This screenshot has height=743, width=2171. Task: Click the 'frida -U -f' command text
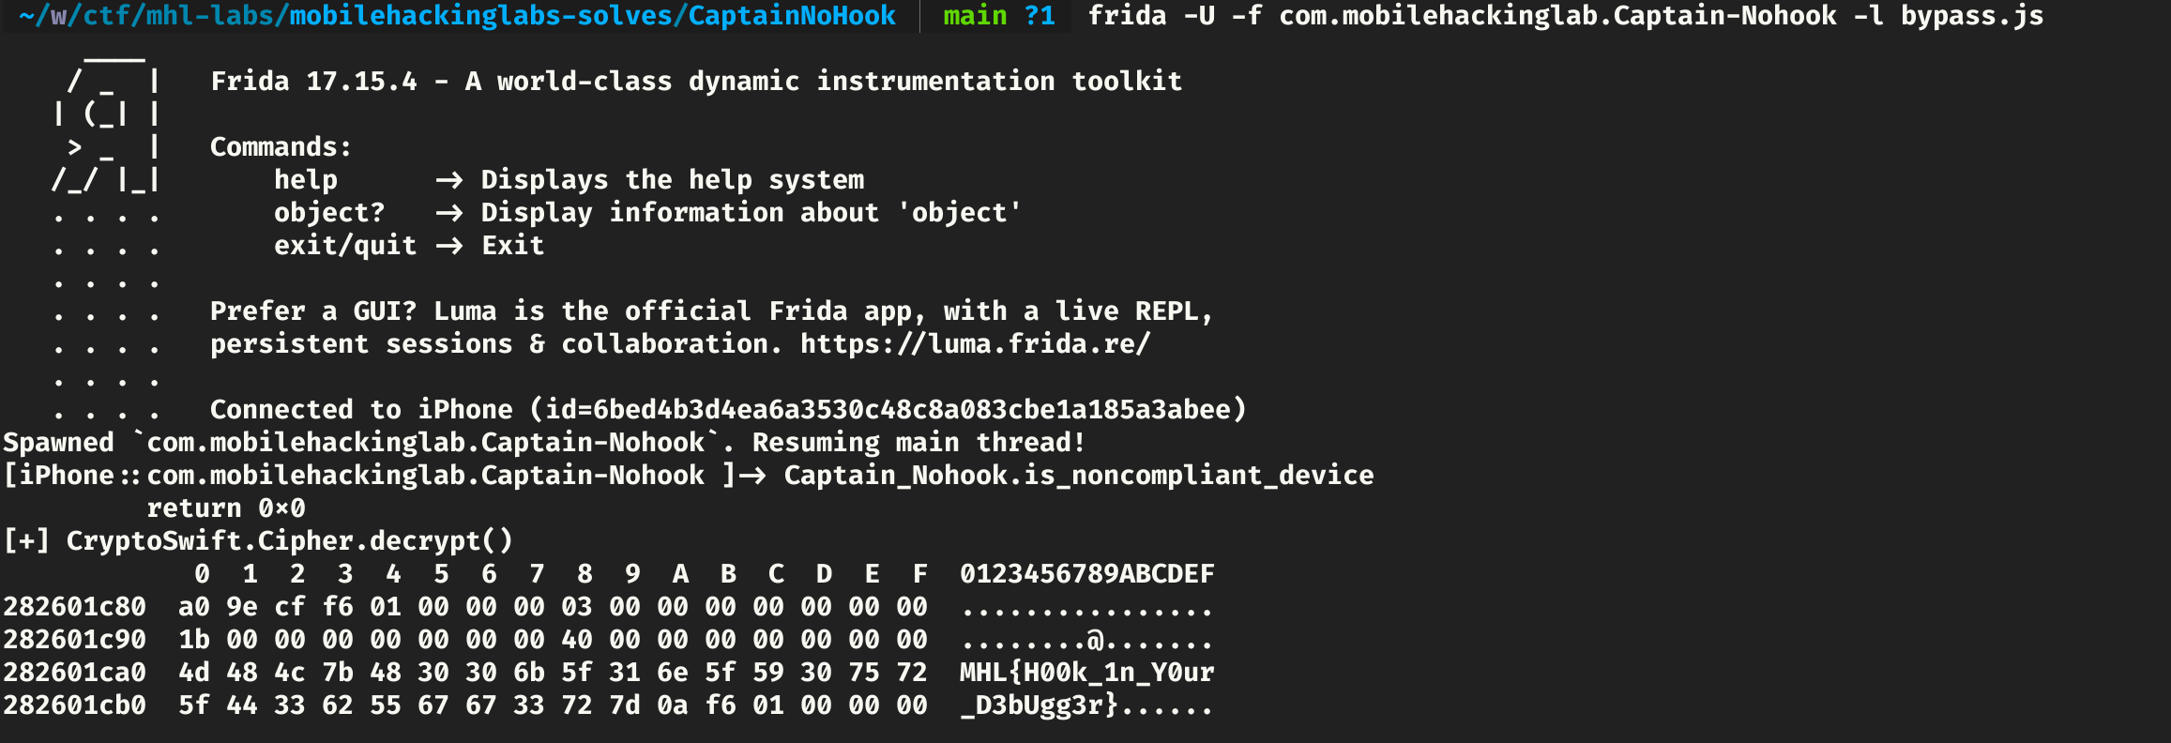1175,16
